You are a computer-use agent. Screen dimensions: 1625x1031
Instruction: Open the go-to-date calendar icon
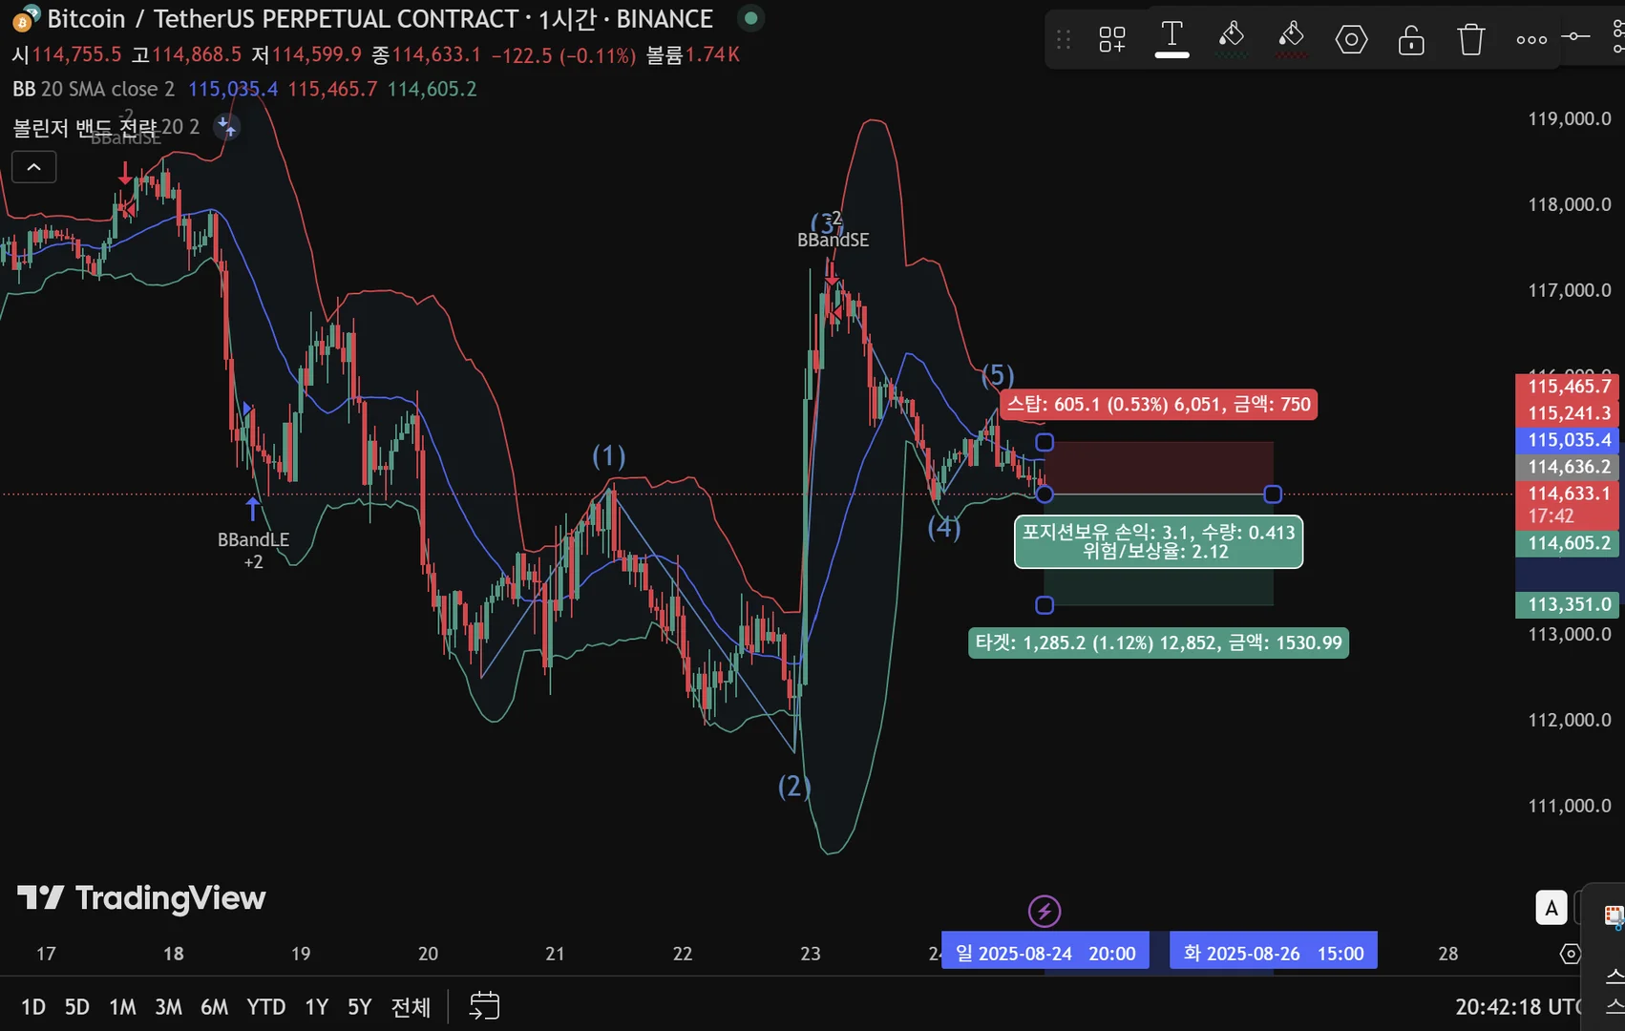click(x=485, y=1005)
